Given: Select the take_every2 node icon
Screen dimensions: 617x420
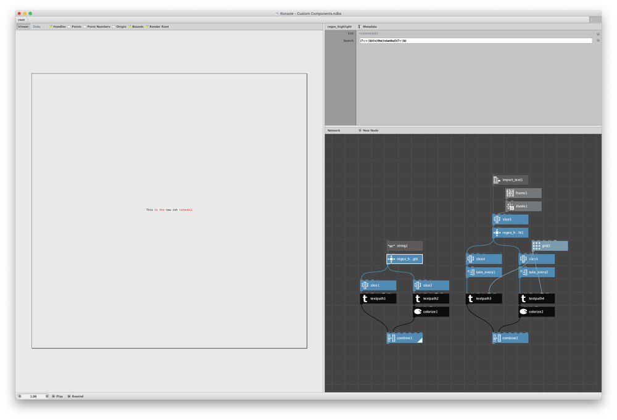Looking at the screenshot, I should [523, 272].
